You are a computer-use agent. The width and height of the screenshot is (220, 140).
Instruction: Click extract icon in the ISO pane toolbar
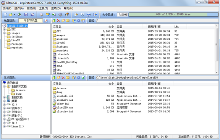click(x=74, y=21)
